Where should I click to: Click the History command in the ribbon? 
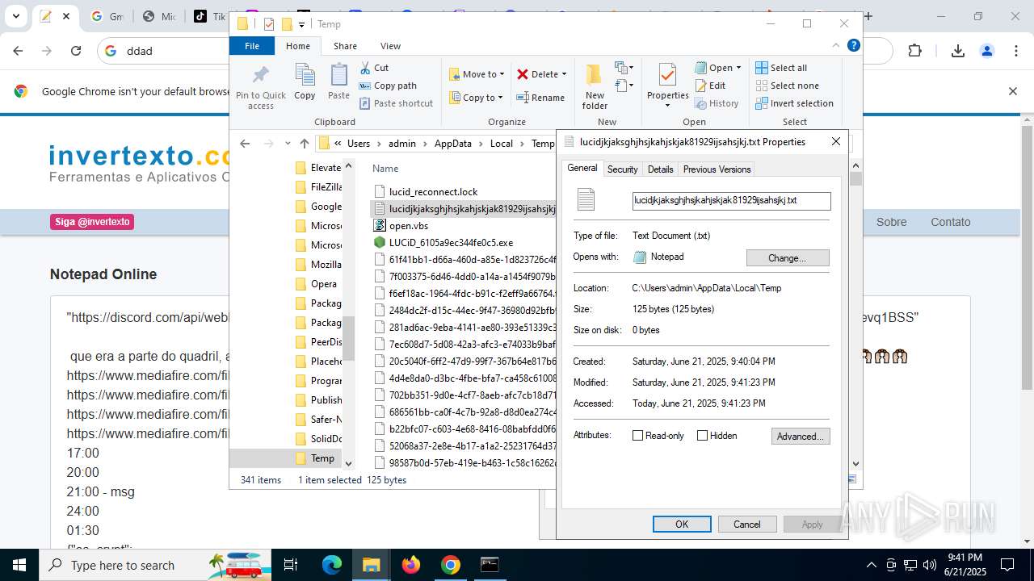[x=717, y=103]
